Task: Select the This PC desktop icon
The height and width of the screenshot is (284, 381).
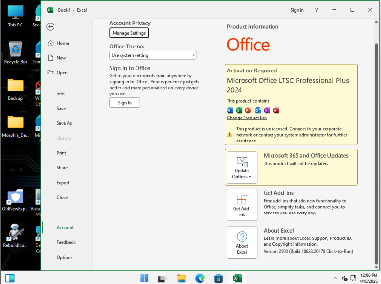Action: (15, 16)
